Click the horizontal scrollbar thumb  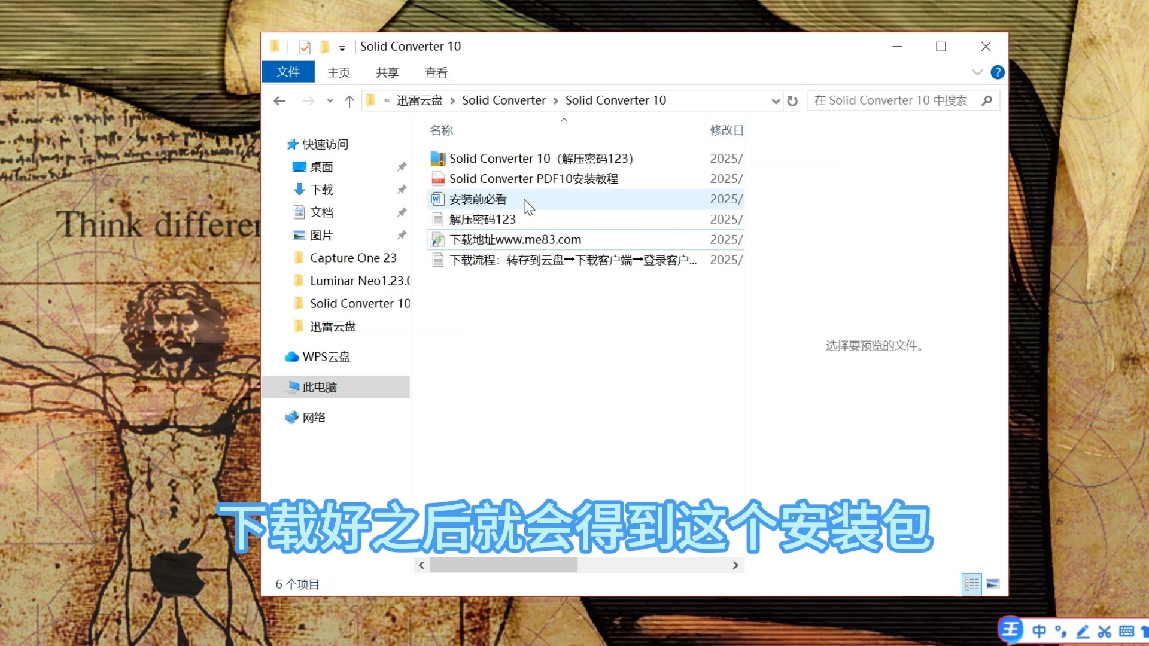click(x=503, y=565)
